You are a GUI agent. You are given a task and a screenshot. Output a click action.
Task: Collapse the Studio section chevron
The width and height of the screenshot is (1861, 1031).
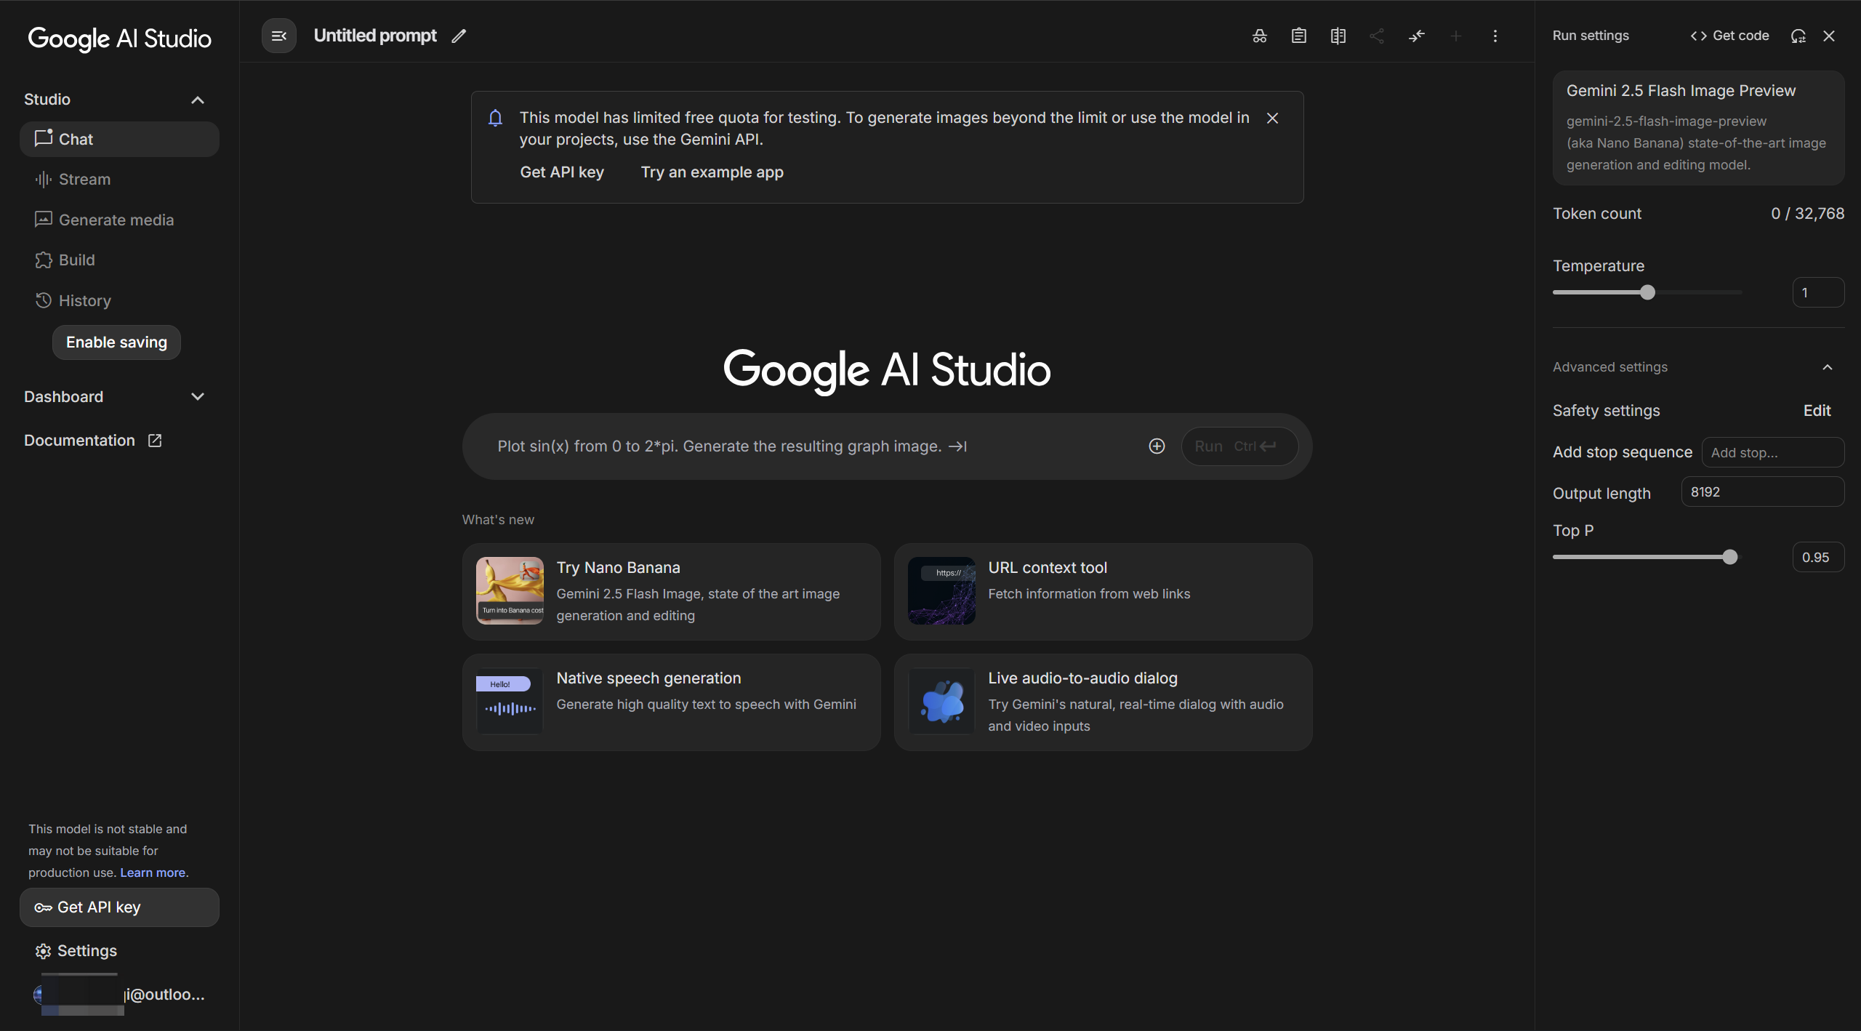coord(197,100)
